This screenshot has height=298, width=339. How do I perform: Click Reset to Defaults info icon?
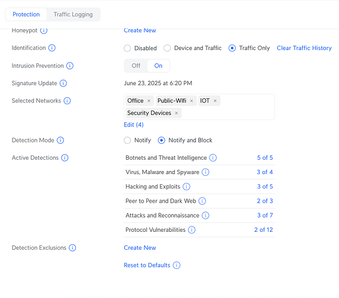point(177,265)
